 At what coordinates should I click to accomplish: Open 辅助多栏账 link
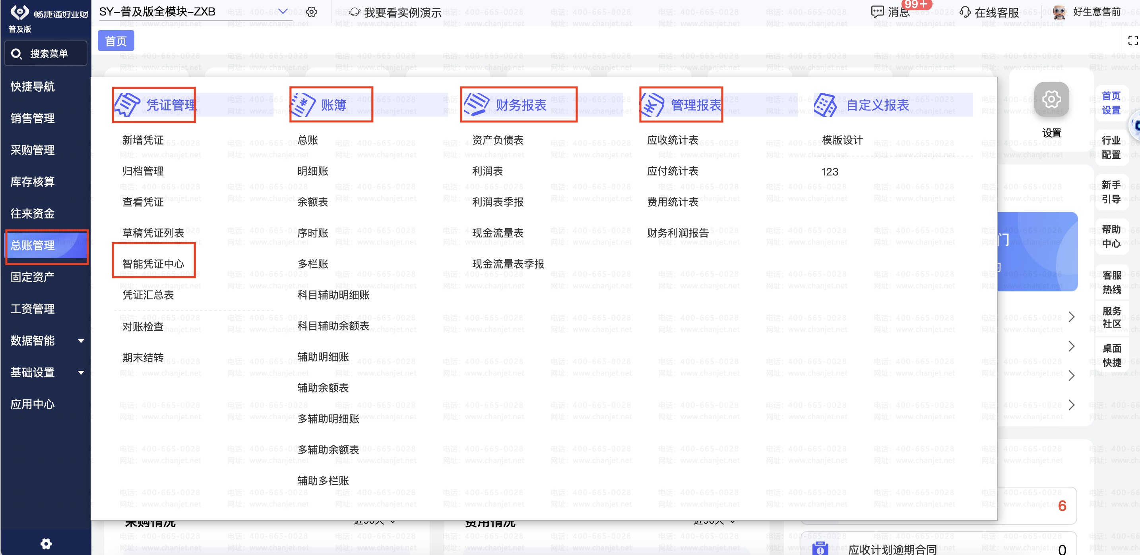click(323, 480)
